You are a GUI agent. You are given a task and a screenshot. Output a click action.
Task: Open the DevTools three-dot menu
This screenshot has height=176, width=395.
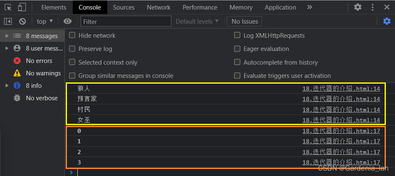(372, 7)
